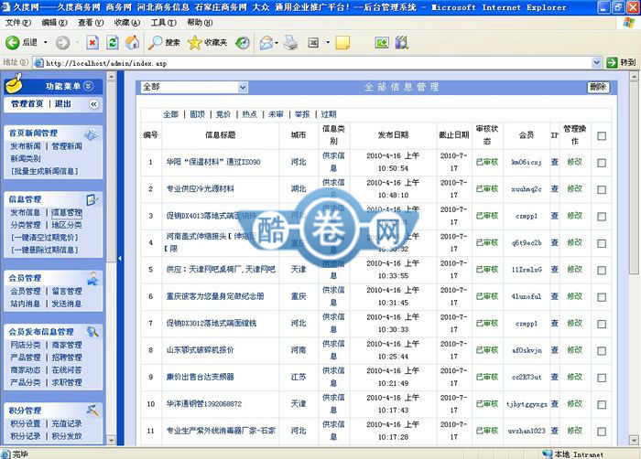Click the green Go arrow button

[x=612, y=63]
